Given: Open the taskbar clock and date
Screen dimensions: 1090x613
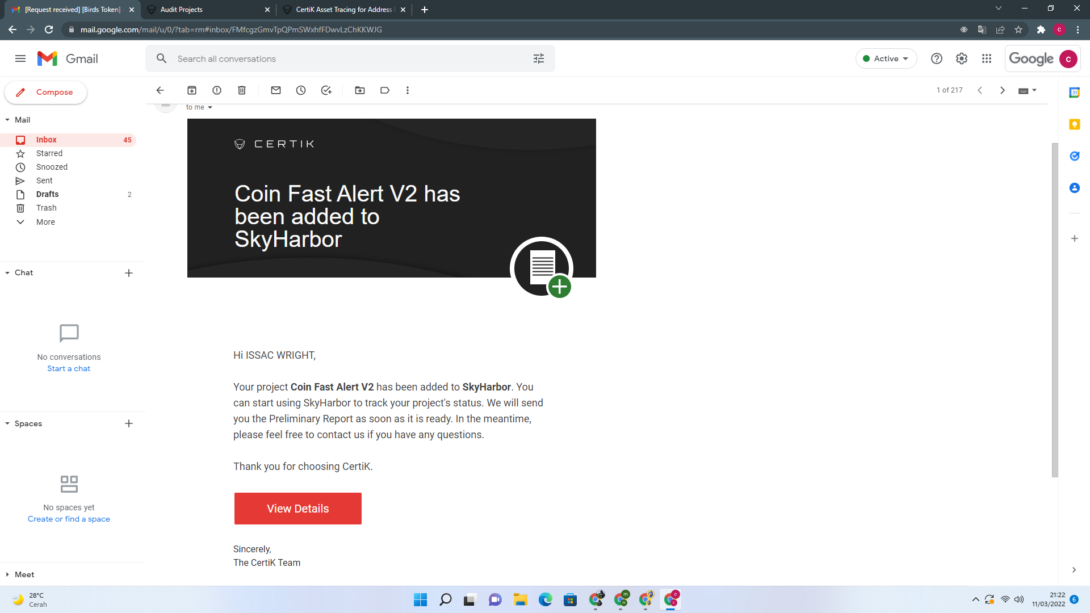Looking at the screenshot, I should 1049,599.
